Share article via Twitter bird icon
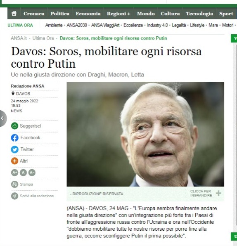237x246 pixels. coord(14,149)
